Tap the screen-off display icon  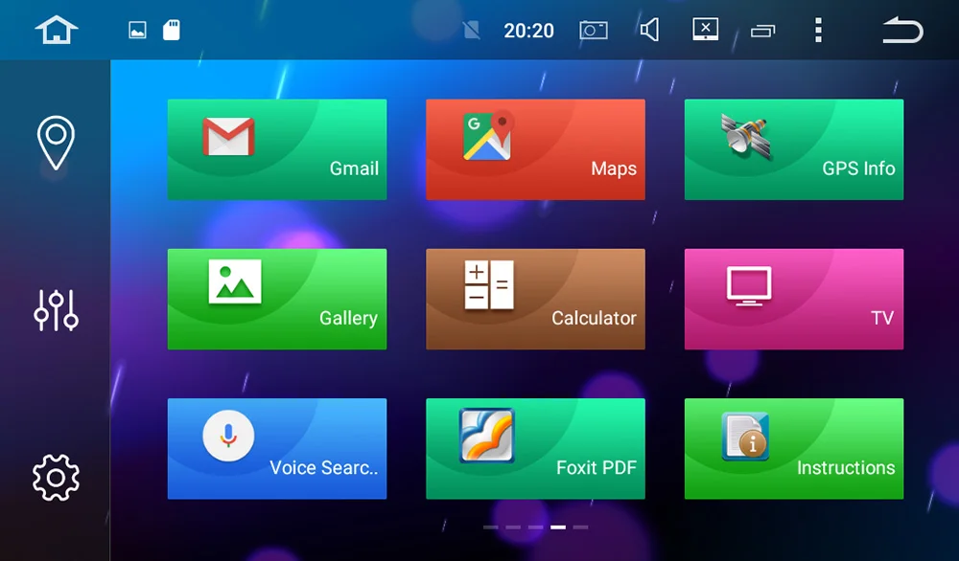pos(705,30)
